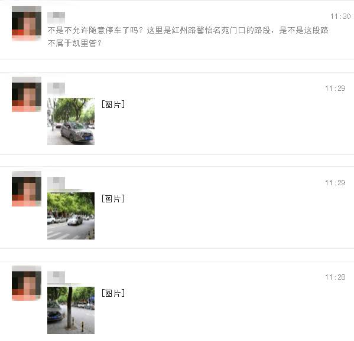Click blurred username above the tree photo
354x341 pixels.
tap(56, 277)
